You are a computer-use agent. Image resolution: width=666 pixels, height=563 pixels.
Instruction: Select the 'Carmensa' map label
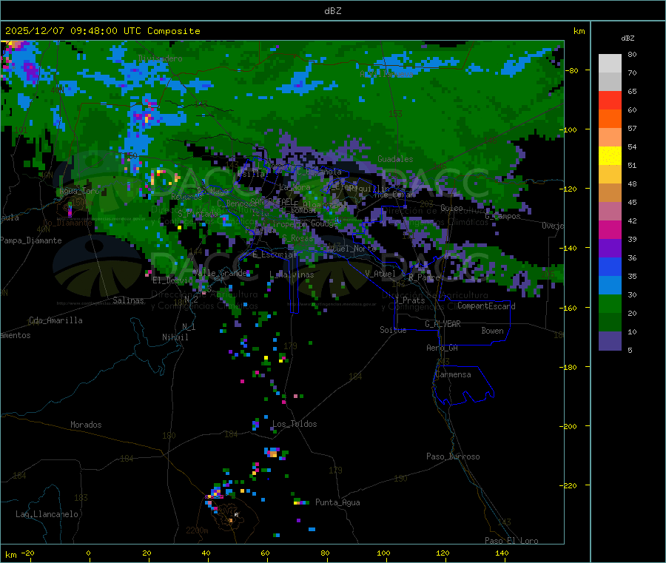tap(453, 374)
